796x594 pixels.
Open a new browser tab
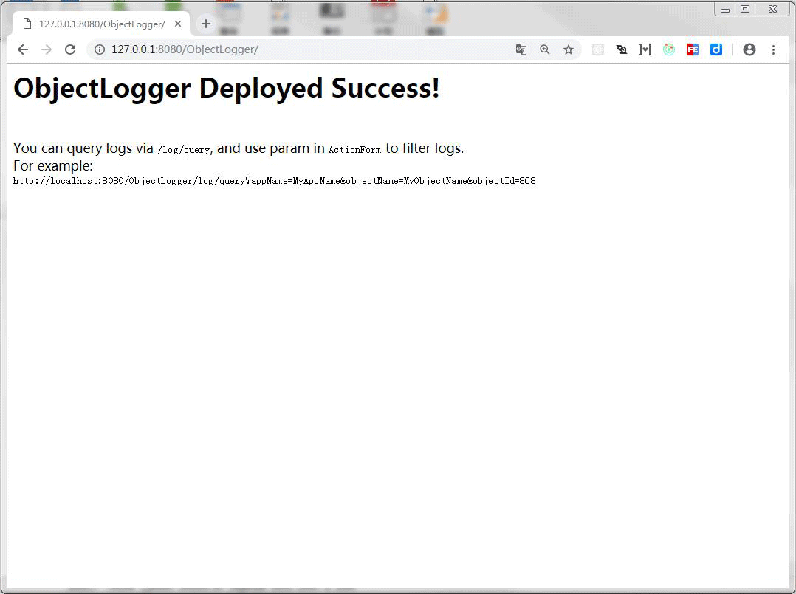205,24
